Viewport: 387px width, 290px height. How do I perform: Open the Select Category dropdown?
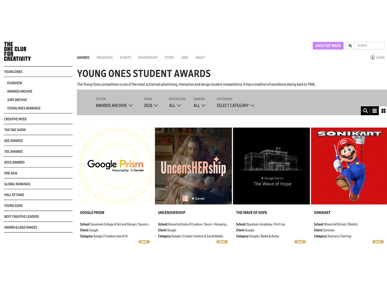pyautogui.click(x=235, y=105)
